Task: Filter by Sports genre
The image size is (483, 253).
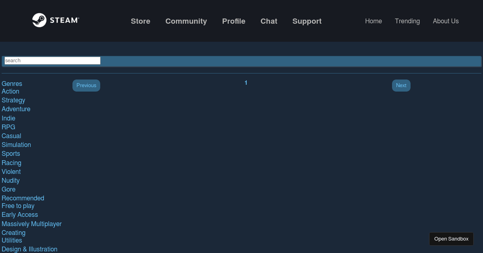Action: click(11, 153)
